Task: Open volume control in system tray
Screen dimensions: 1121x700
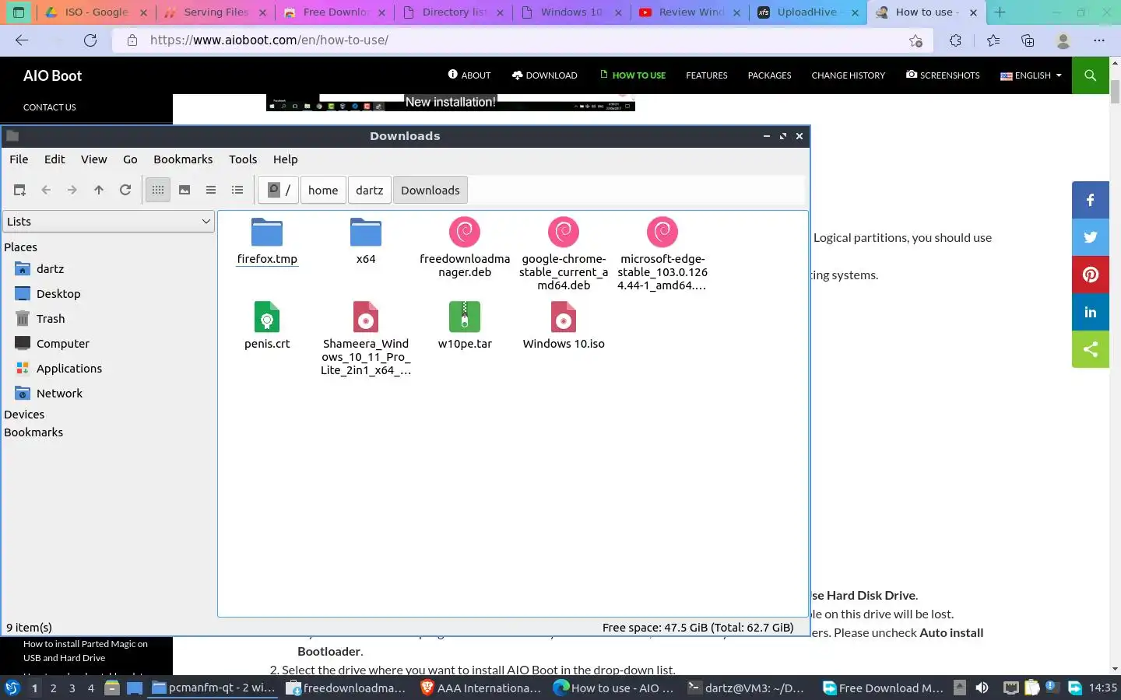Action: click(982, 688)
